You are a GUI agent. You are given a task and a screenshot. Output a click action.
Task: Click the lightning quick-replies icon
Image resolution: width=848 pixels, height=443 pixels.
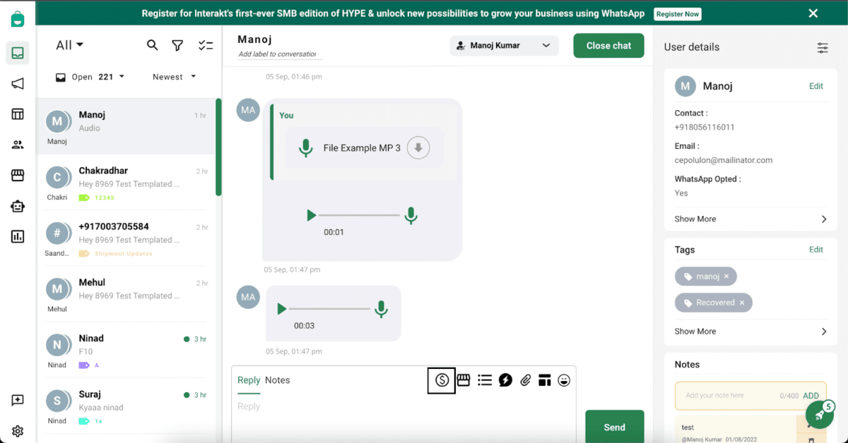point(505,380)
